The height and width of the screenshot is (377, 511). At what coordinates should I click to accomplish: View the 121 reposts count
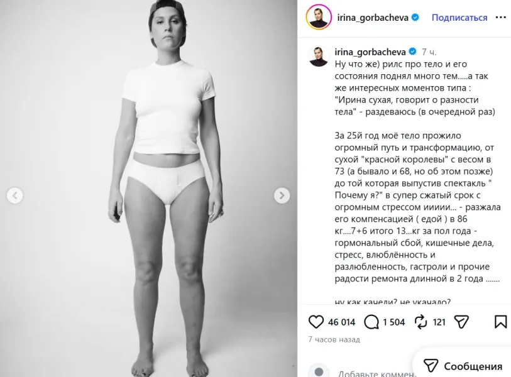coord(439,322)
